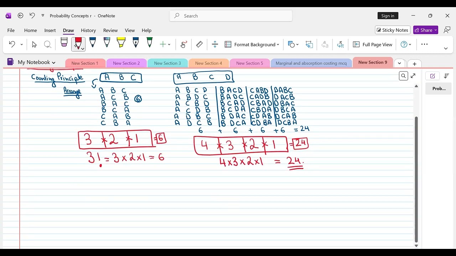Image resolution: width=456 pixels, height=256 pixels.
Task: Select the Eraser tool
Action: point(64,42)
